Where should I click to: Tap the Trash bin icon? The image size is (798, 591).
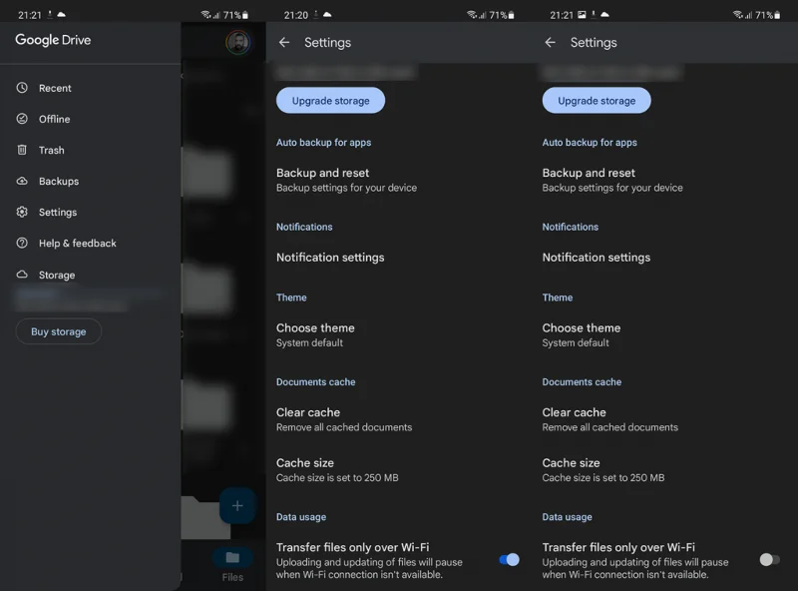click(22, 150)
